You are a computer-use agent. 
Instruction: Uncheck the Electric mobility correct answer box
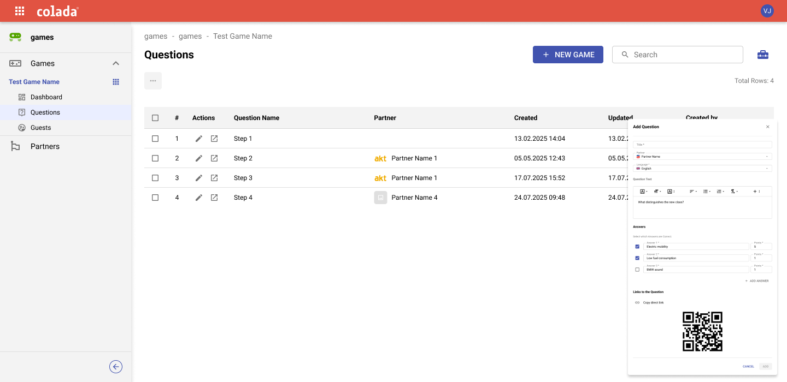637,247
